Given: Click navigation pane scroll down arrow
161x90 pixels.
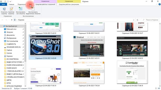Looking at the screenshot, I should (25, 86).
